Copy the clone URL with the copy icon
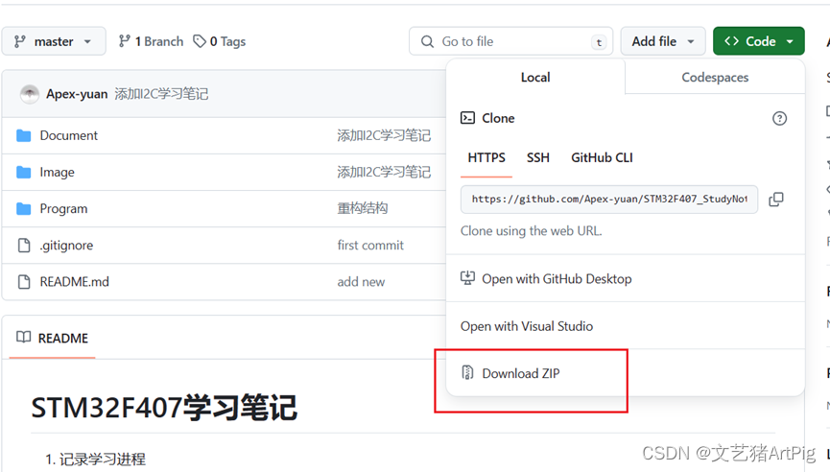The height and width of the screenshot is (472, 830). 776,199
